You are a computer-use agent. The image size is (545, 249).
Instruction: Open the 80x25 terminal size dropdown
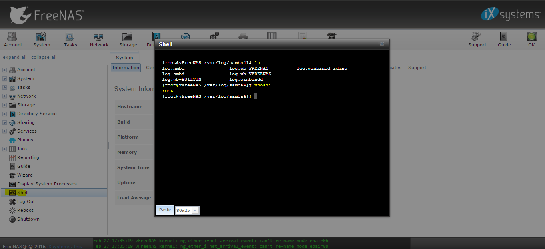click(x=195, y=210)
